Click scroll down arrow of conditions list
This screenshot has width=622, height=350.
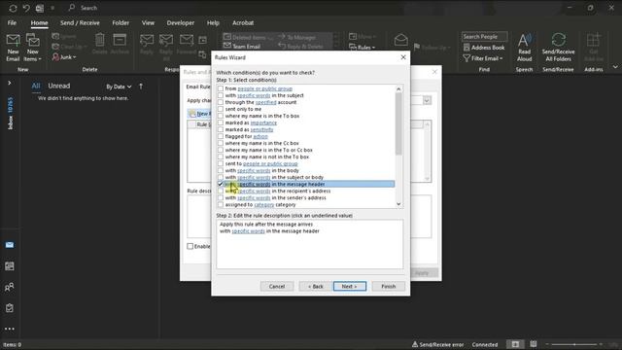[398, 204]
